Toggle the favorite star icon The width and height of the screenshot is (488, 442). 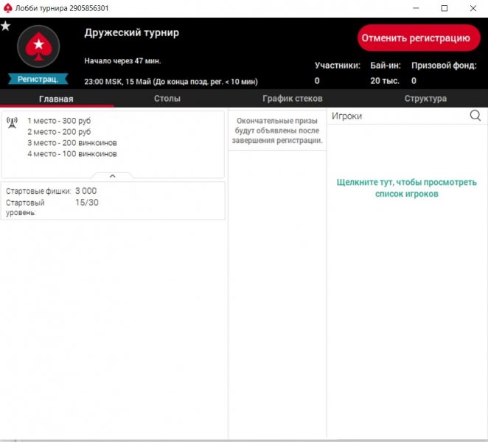tap(6, 26)
